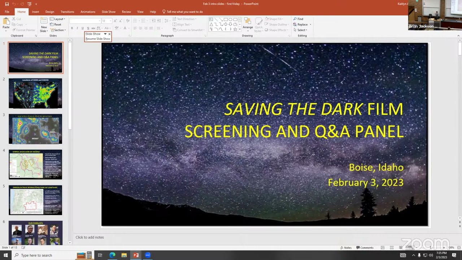Click Replace in Editing group
The width and height of the screenshot is (462, 260).
click(301, 25)
